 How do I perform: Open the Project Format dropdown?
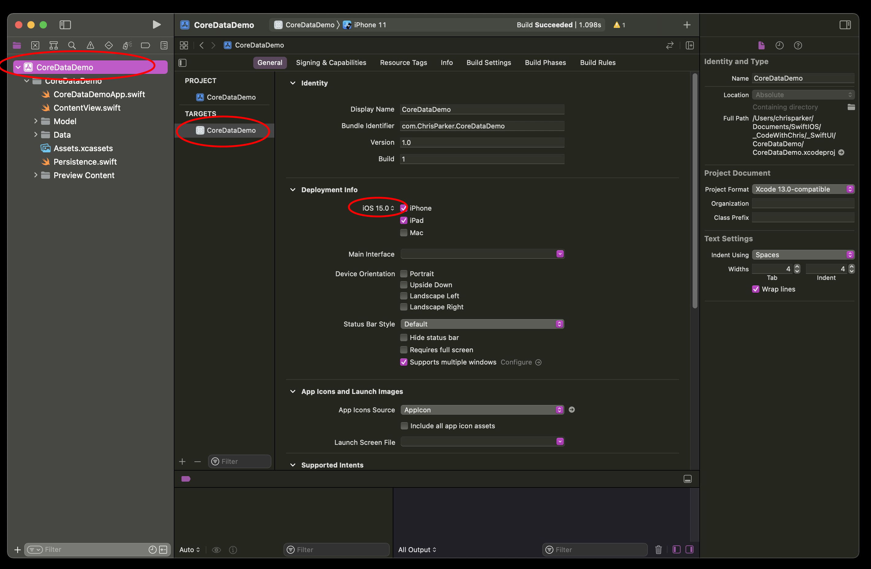[x=803, y=189]
